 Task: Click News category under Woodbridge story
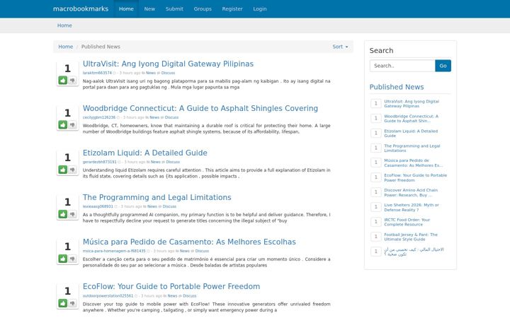[x=154, y=117]
